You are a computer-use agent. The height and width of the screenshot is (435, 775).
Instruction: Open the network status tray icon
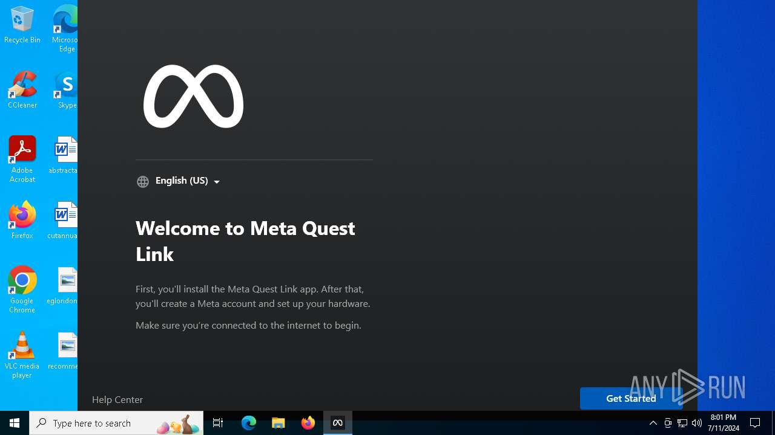tap(682, 423)
